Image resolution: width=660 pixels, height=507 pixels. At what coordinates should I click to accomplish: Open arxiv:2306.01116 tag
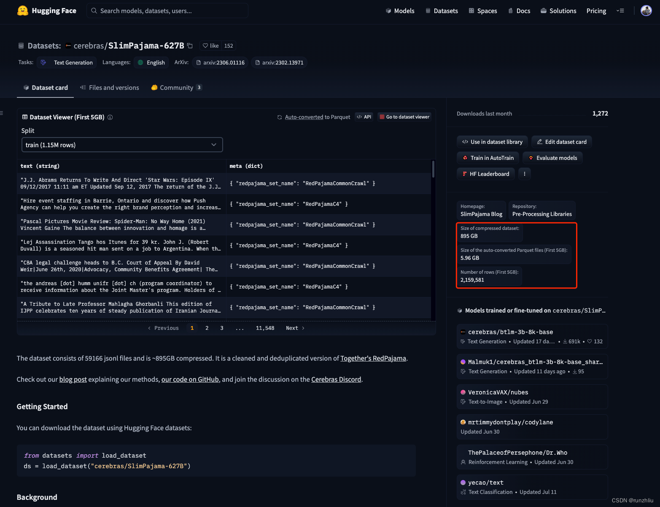(x=221, y=62)
